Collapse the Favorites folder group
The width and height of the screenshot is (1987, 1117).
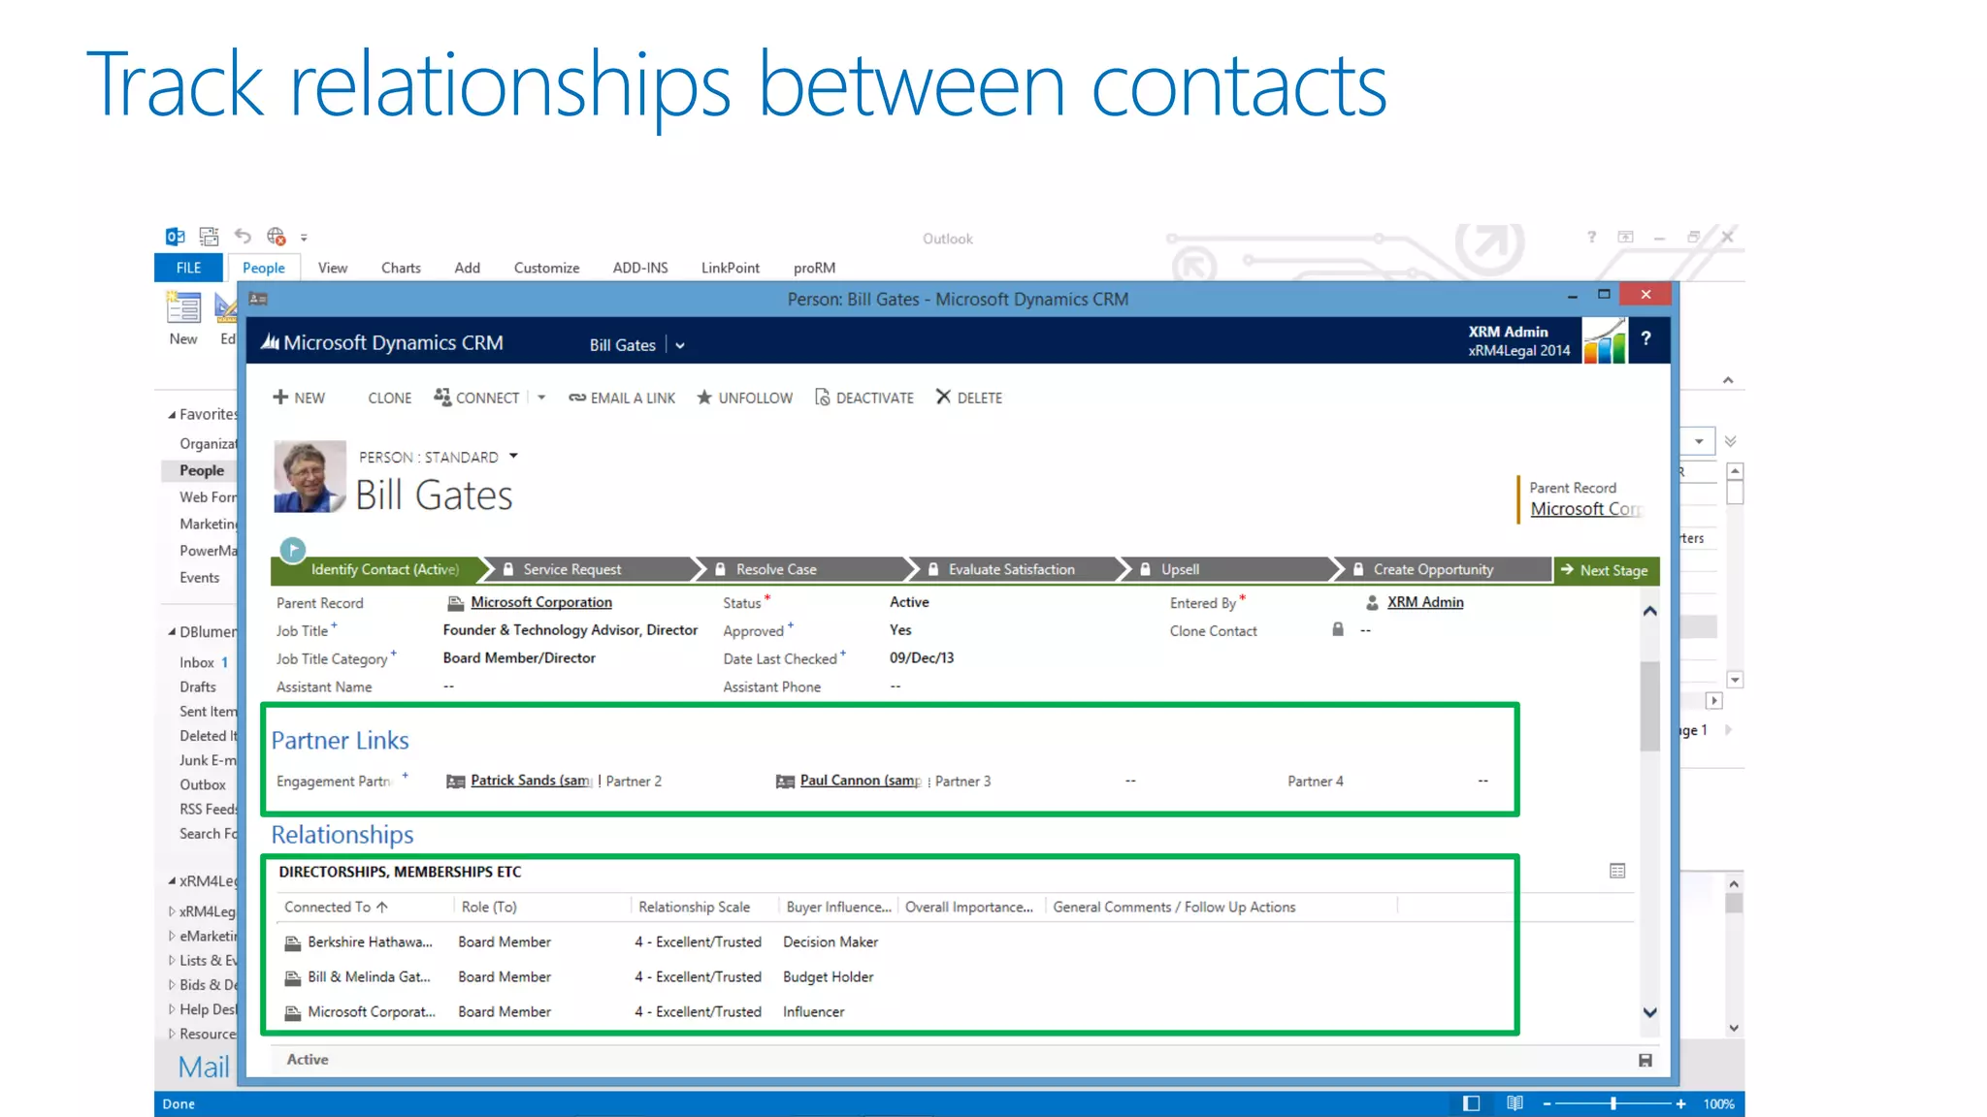(x=172, y=415)
